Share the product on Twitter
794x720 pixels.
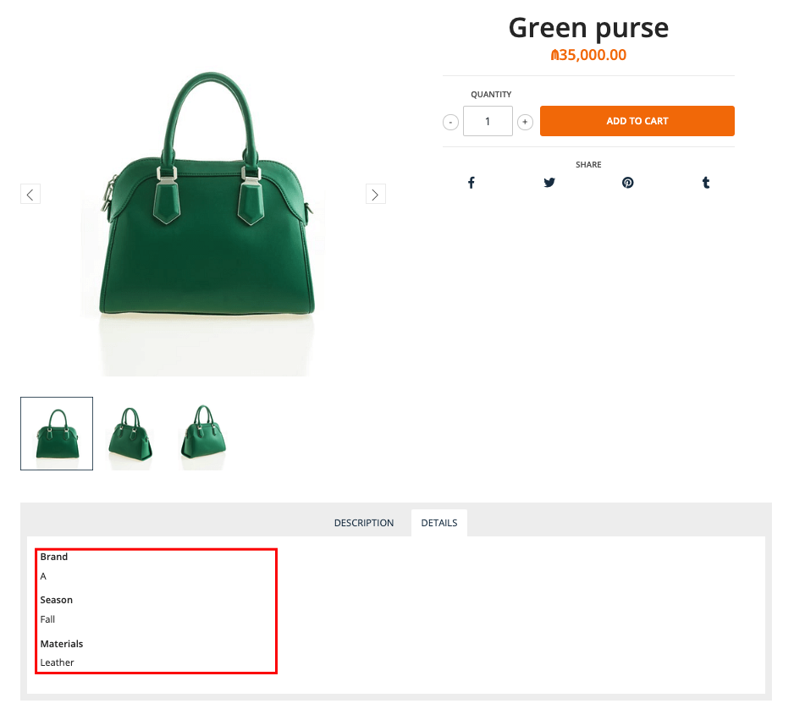pos(549,183)
